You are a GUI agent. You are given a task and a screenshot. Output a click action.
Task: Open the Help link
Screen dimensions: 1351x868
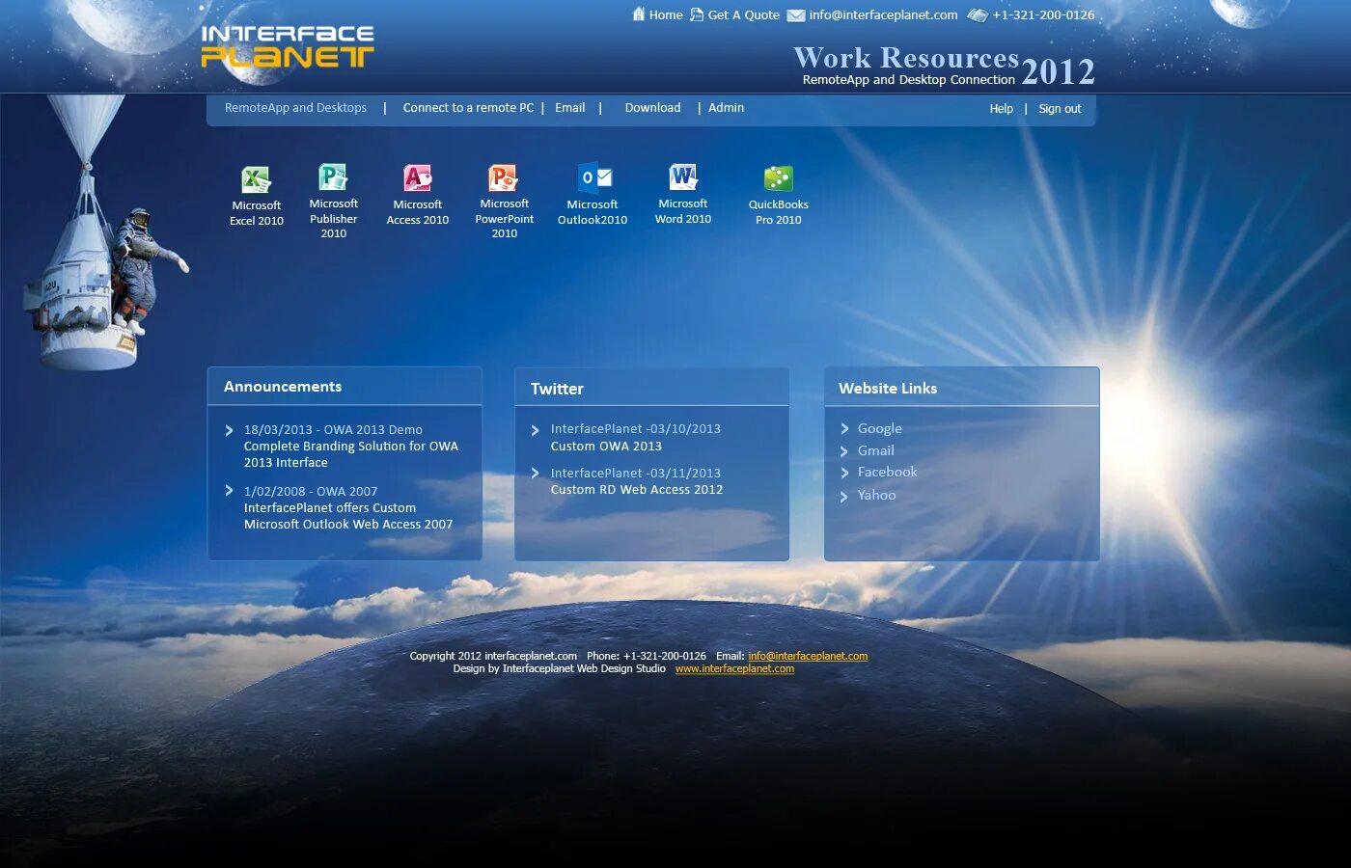tap(1001, 109)
